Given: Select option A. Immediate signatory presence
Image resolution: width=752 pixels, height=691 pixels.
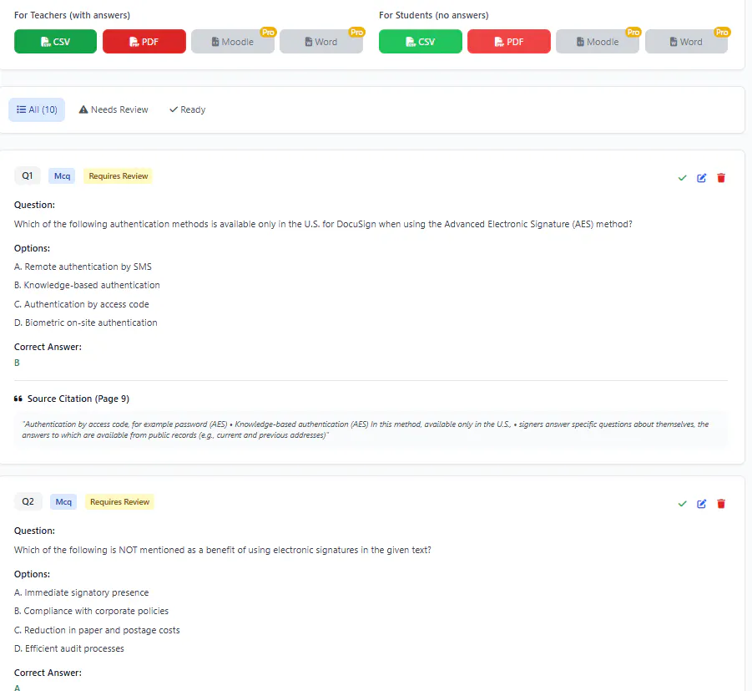Looking at the screenshot, I should click(82, 592).
